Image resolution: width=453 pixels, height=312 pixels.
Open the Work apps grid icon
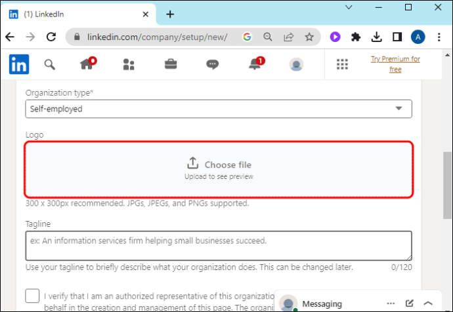[342, 64]
